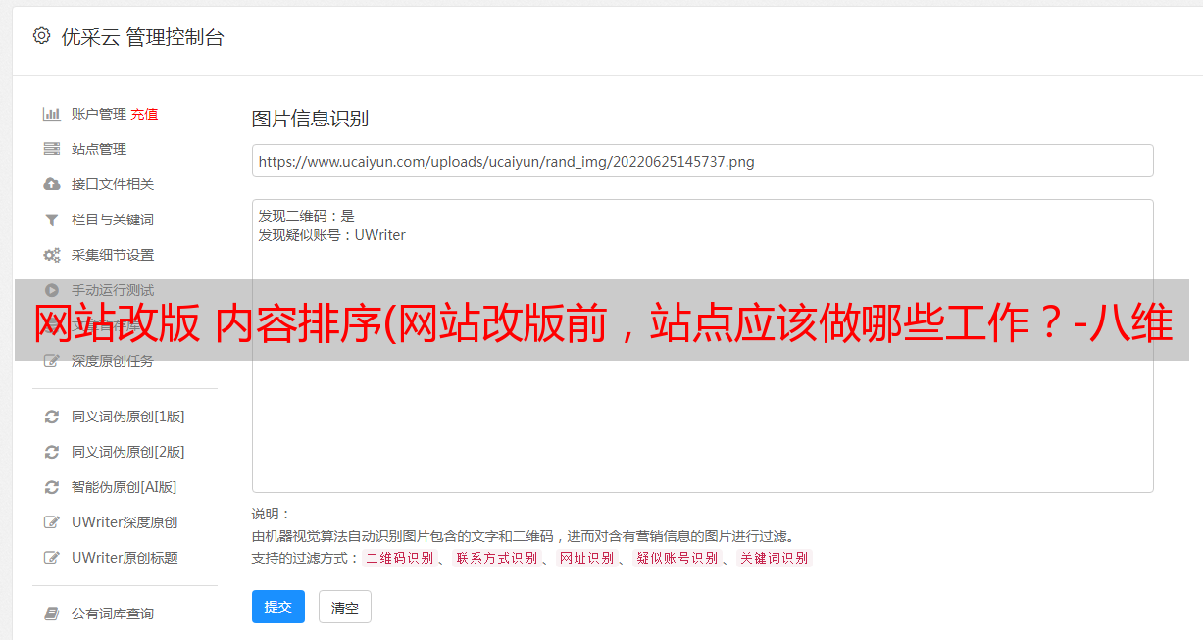
Task: Click the book icon for 公有词库查询
Action: [52, 614]
